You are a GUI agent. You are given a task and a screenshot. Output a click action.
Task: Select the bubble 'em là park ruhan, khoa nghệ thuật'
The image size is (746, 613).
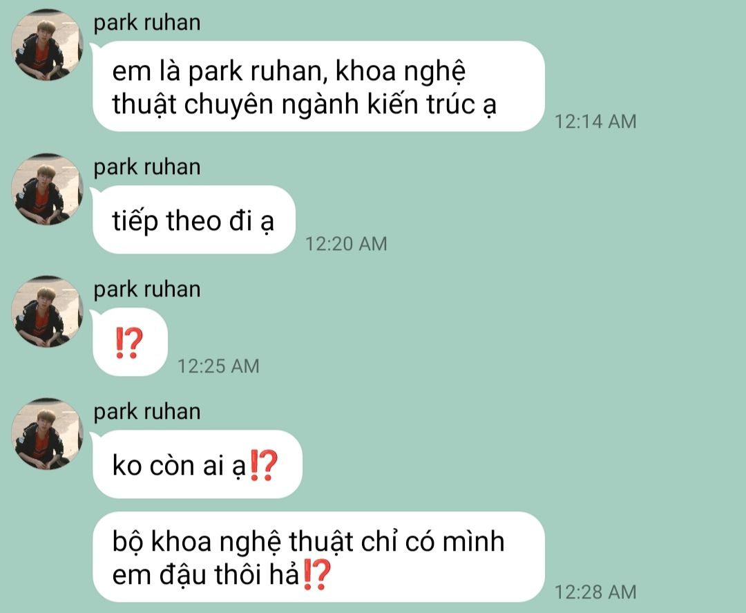318,86
